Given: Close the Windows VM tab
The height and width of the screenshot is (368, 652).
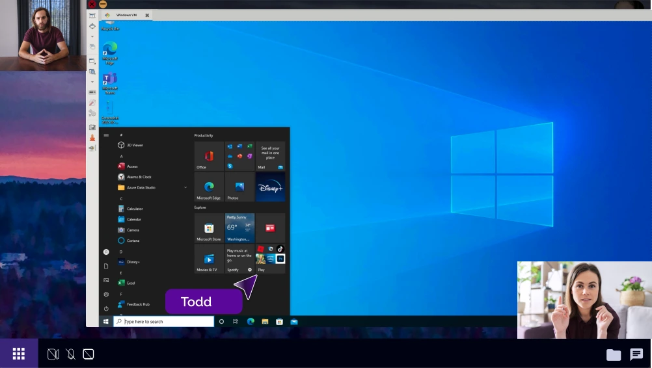Looking at the screenshot, I should (147, 15).
